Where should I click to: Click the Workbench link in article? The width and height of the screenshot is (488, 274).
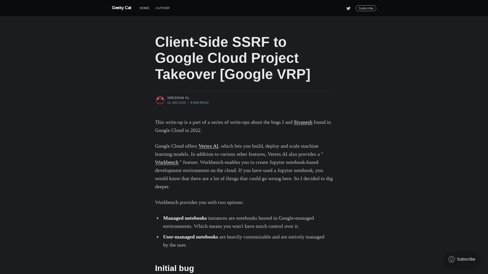click(x=166, y=162)
